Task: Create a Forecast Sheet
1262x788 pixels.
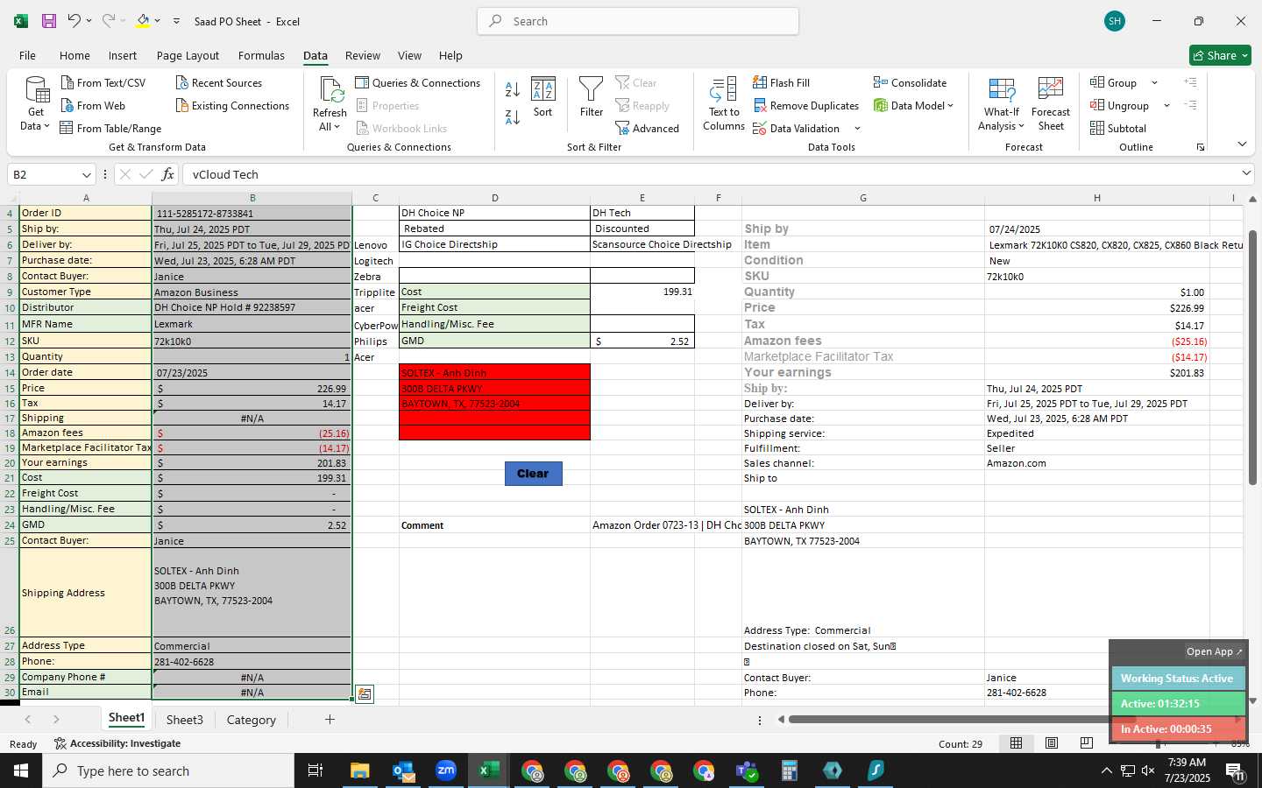Action: [x=1051, y=104]
